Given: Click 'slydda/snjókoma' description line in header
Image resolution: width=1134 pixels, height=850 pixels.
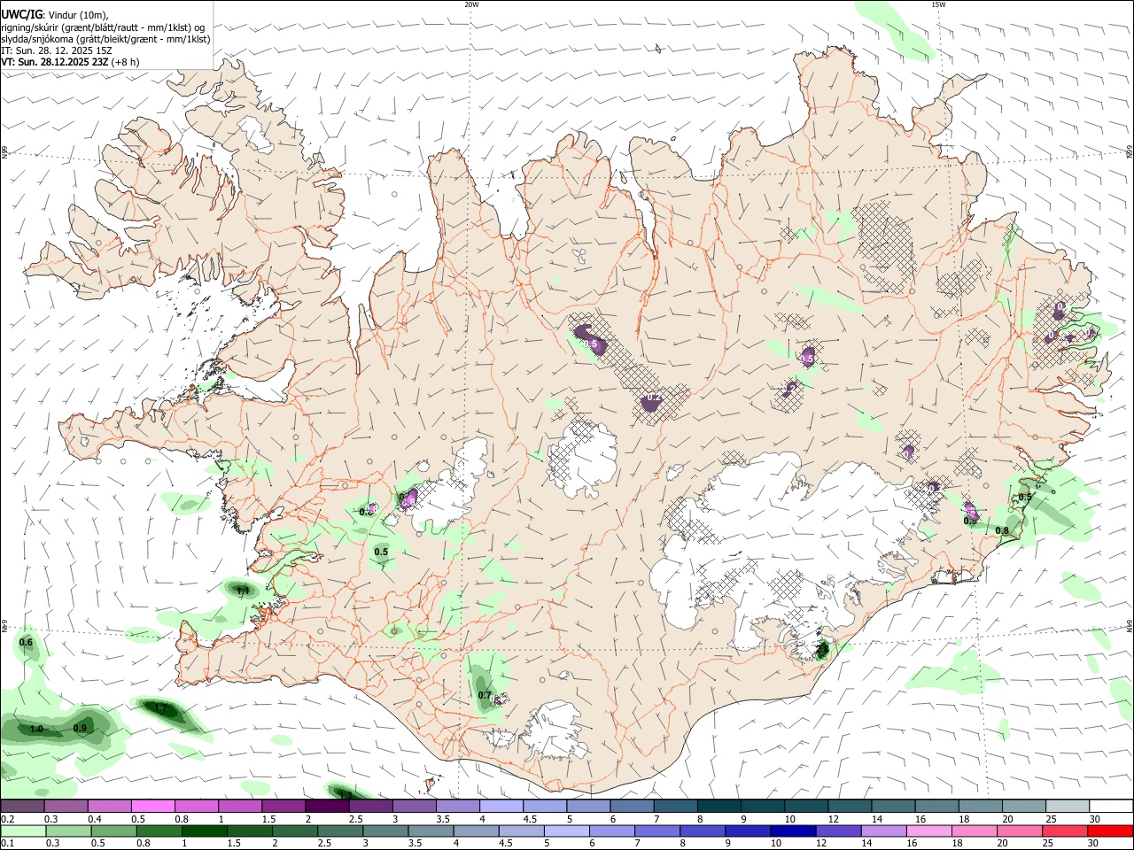Looking at the screenshot, I should pos(105,39).
